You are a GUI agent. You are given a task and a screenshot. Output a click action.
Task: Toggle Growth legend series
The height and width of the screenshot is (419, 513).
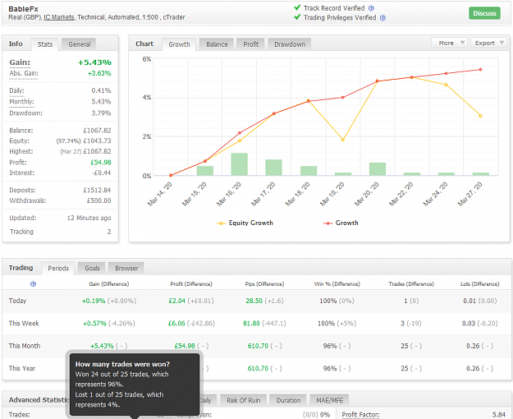tap(341, 223)
